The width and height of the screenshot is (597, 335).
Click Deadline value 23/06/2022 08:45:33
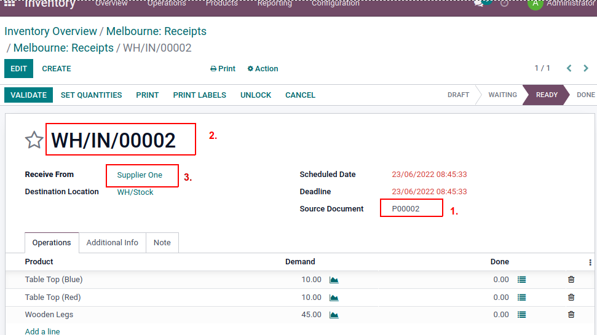tap(429, 192)
